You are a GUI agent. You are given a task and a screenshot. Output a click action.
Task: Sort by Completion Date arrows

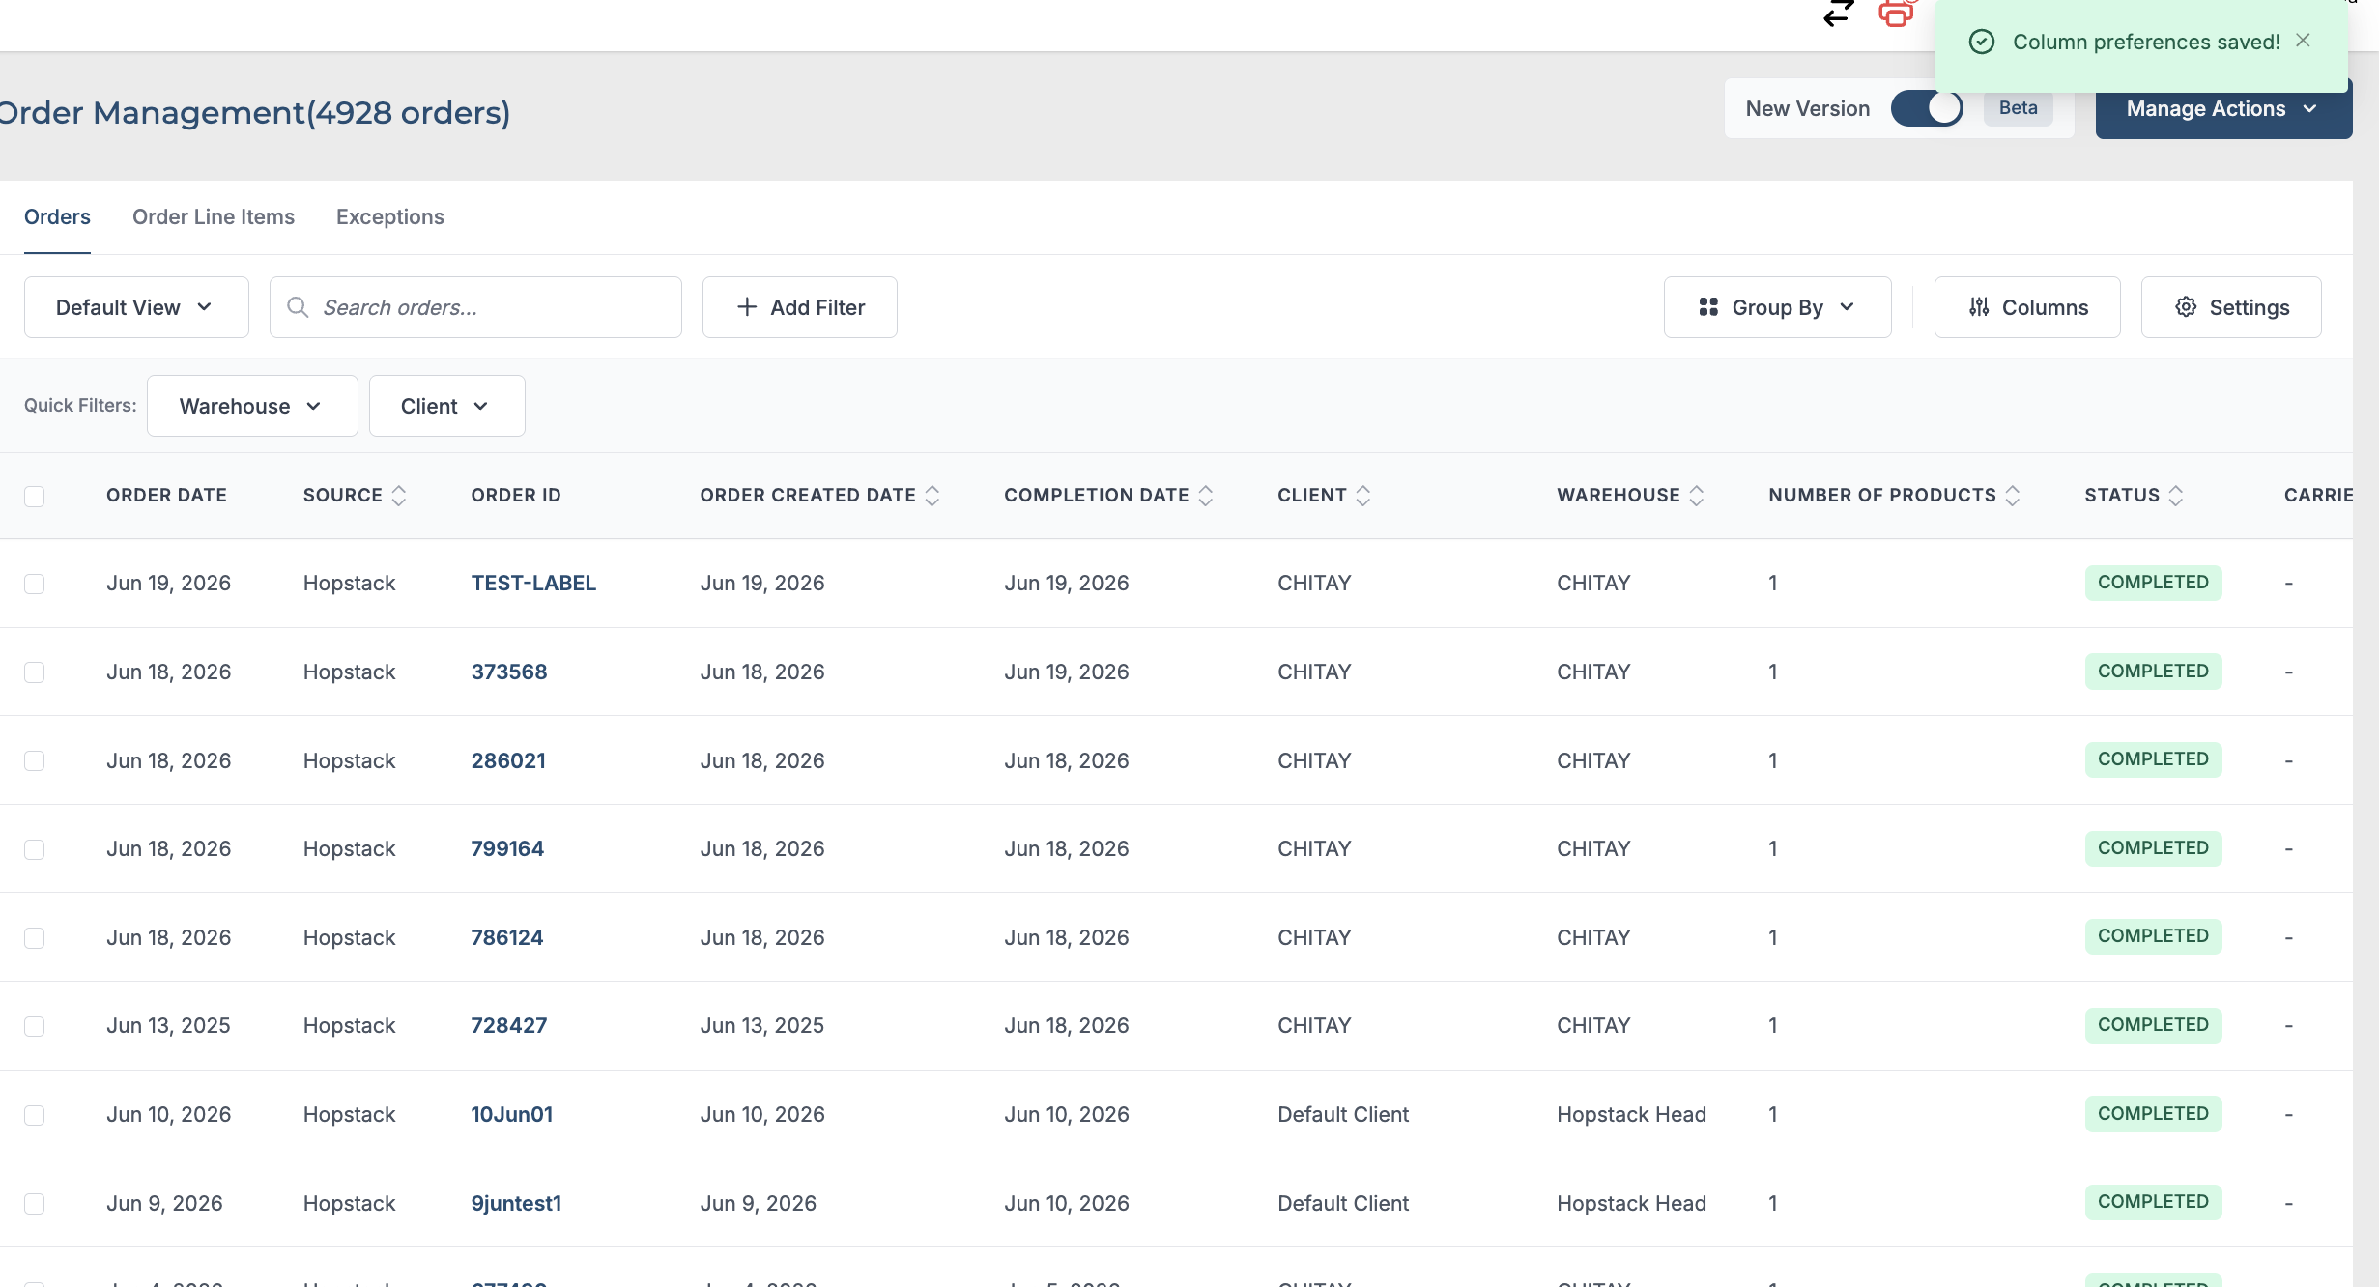[1206, 496]
